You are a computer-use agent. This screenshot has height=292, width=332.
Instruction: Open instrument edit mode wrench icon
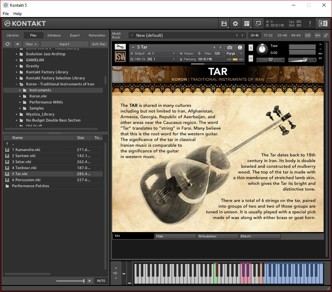click(120, 47)
